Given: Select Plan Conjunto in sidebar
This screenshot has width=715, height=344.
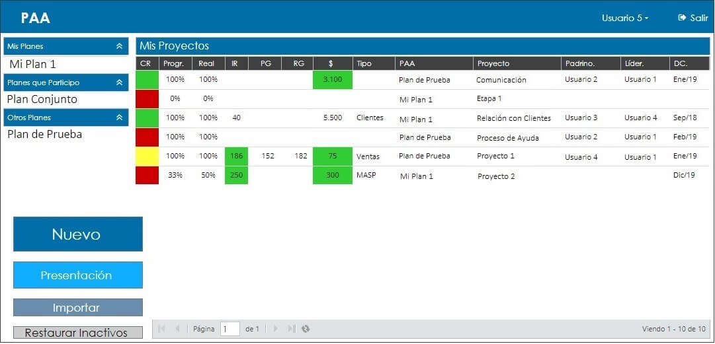Looking at the screenshot, I should pos(42,99).
